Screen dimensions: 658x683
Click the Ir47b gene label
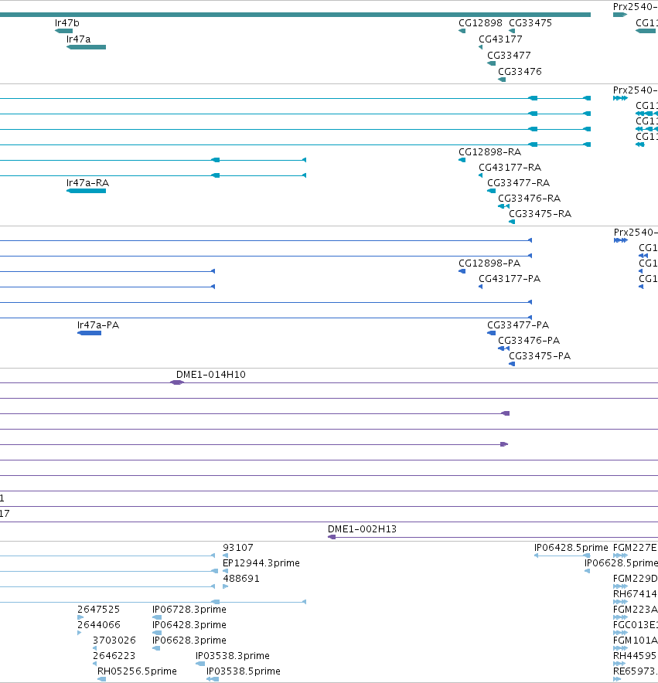point(66,23)
